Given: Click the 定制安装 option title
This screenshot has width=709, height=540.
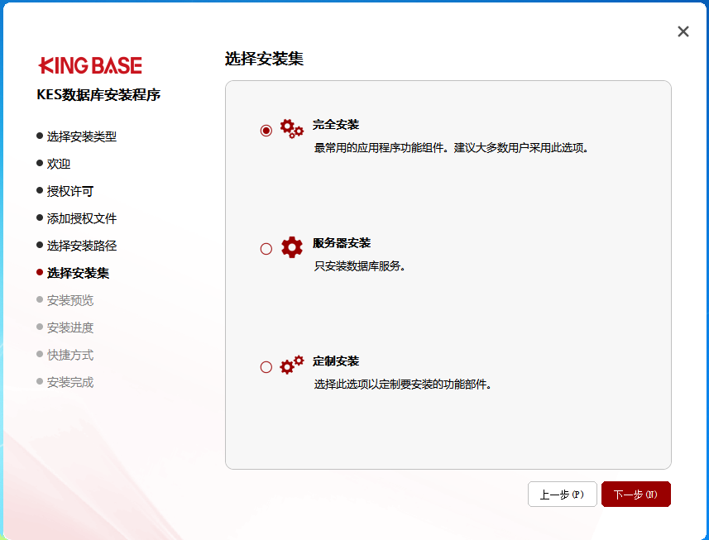Looking at the screenshot, I should point(336,361).
